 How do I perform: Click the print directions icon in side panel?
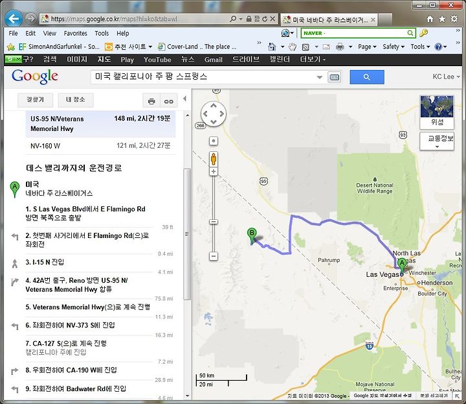pos(151,101)
